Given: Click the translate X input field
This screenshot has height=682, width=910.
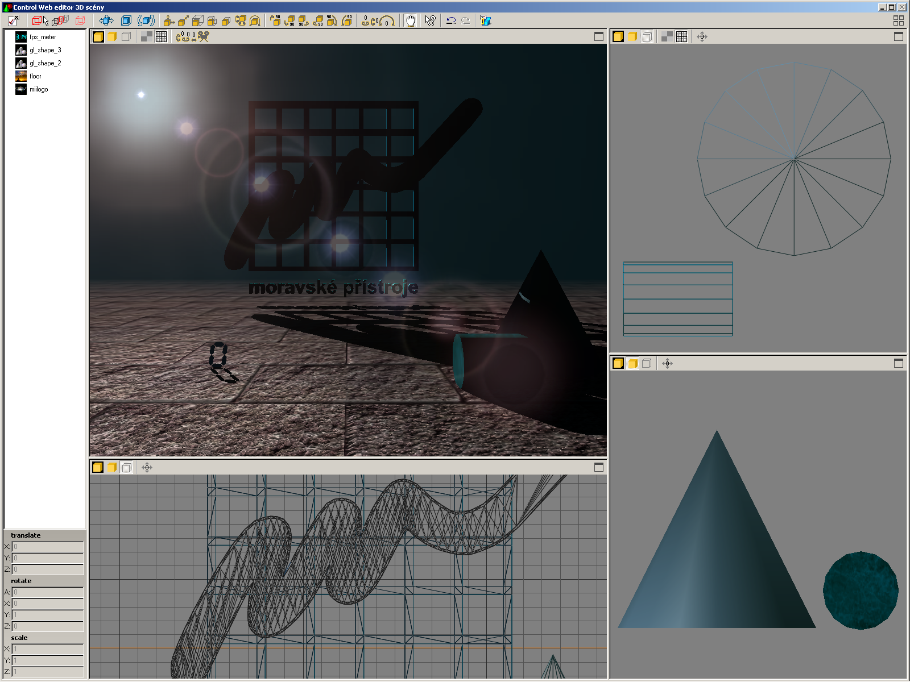Looking at the screenshot, I should [x=48, y=547].
